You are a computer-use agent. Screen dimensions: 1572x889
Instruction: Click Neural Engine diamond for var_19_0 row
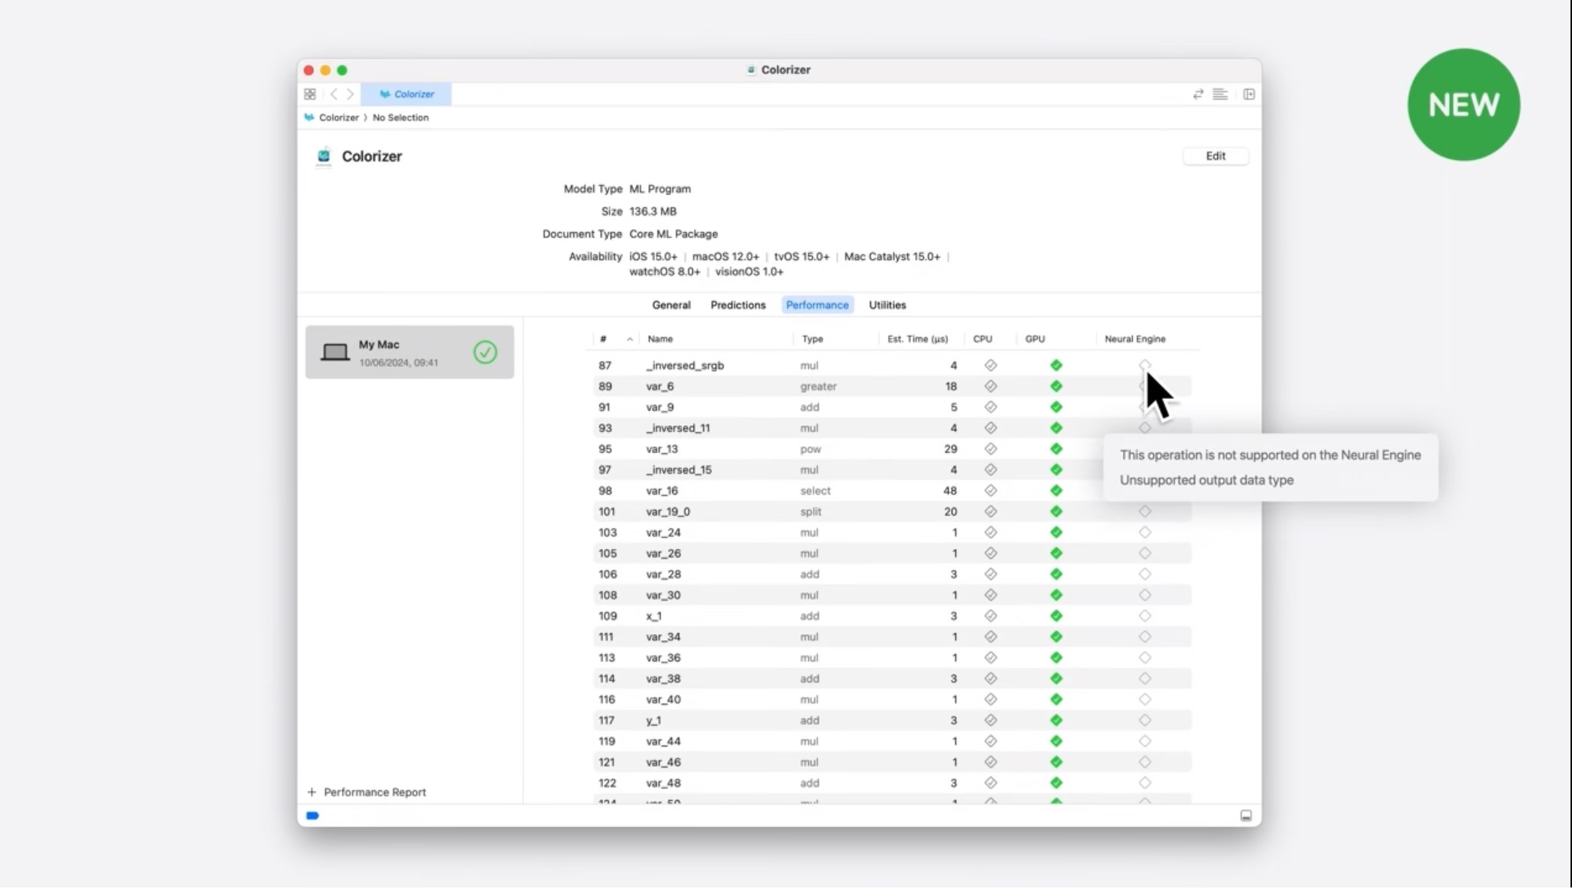point(1145,512)
